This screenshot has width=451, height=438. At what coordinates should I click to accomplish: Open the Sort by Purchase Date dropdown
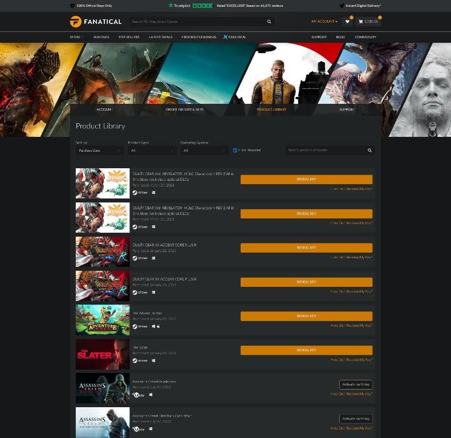click(100, 151)
